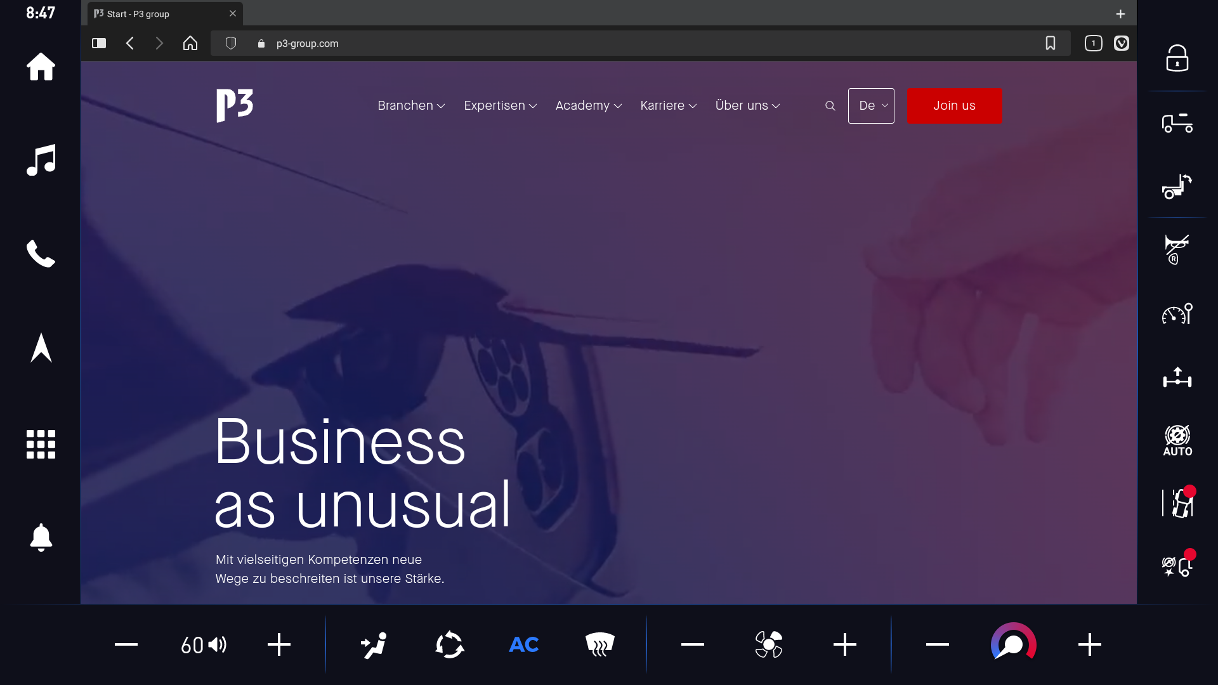The image size is (1218, 685).
Task: Open the trailer mode icon
Action: 1177,122
